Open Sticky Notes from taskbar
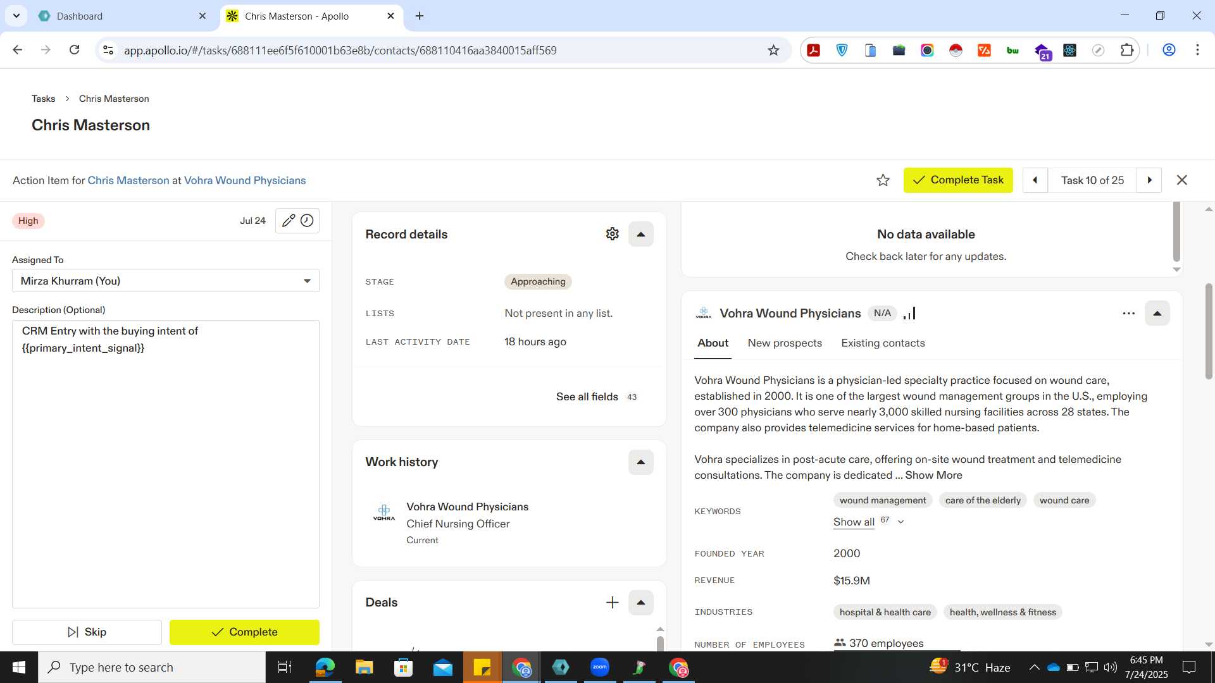Image resolution: width=1215 pixels, height=683 pixels. pyautogui.click(x=482, y=667)
